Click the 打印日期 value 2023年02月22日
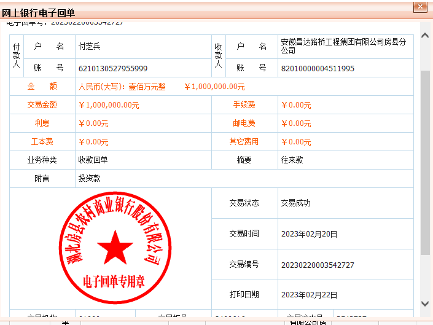The height and width of the screenshot is (325, 433). 309,295
